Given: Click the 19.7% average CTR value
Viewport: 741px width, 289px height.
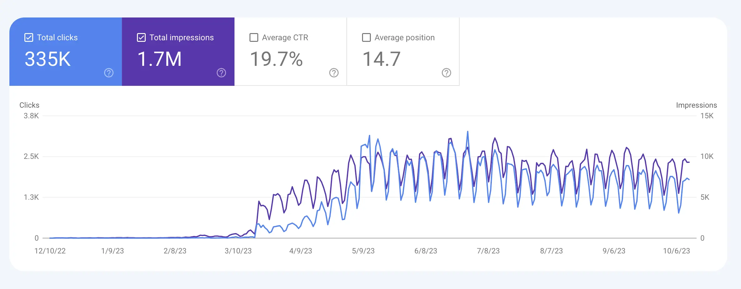Looking at the screenshot, I should tap(276, 59).
